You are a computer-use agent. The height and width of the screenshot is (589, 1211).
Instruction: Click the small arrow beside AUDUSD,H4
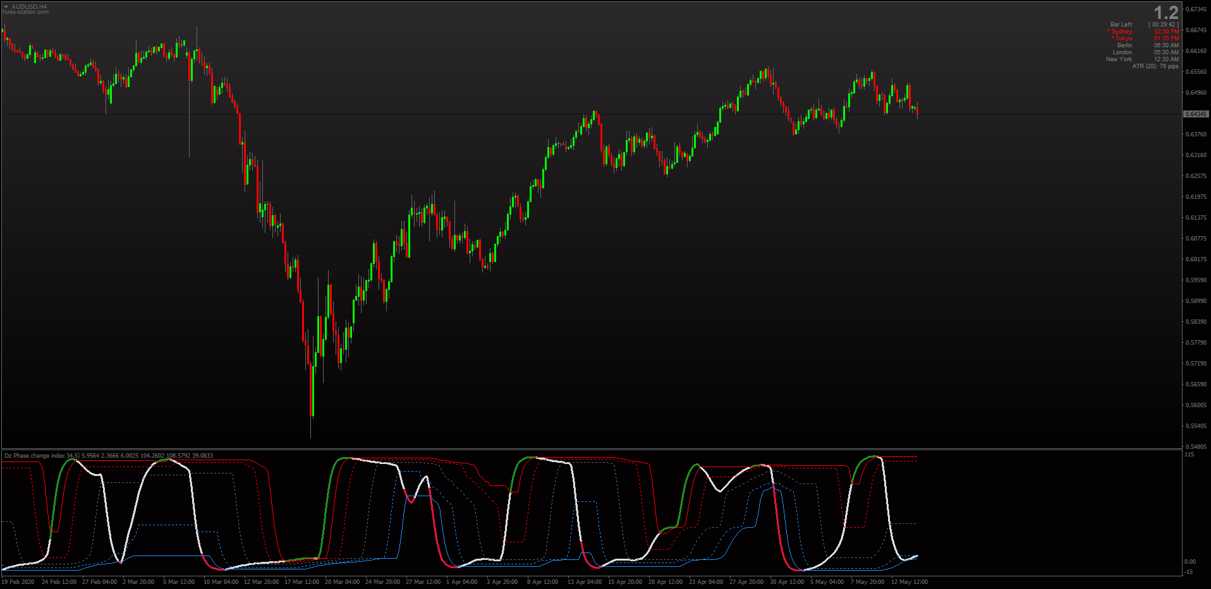click(6, 7)
